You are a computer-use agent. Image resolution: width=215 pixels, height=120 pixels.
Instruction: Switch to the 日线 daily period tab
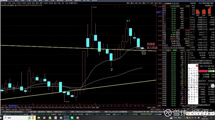click(x=33, y=3)
